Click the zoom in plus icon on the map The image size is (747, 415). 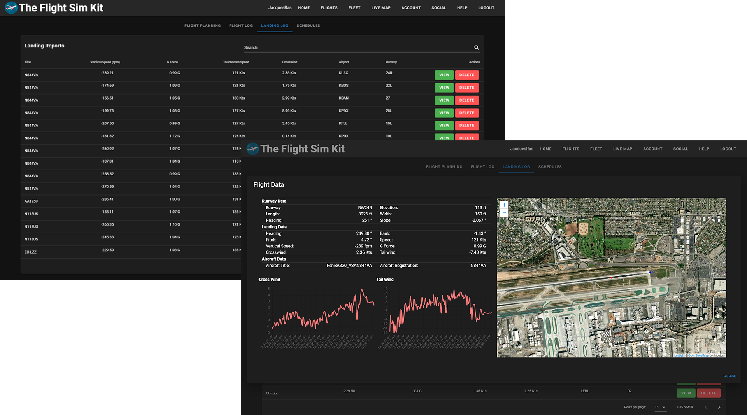pos(504,205)
